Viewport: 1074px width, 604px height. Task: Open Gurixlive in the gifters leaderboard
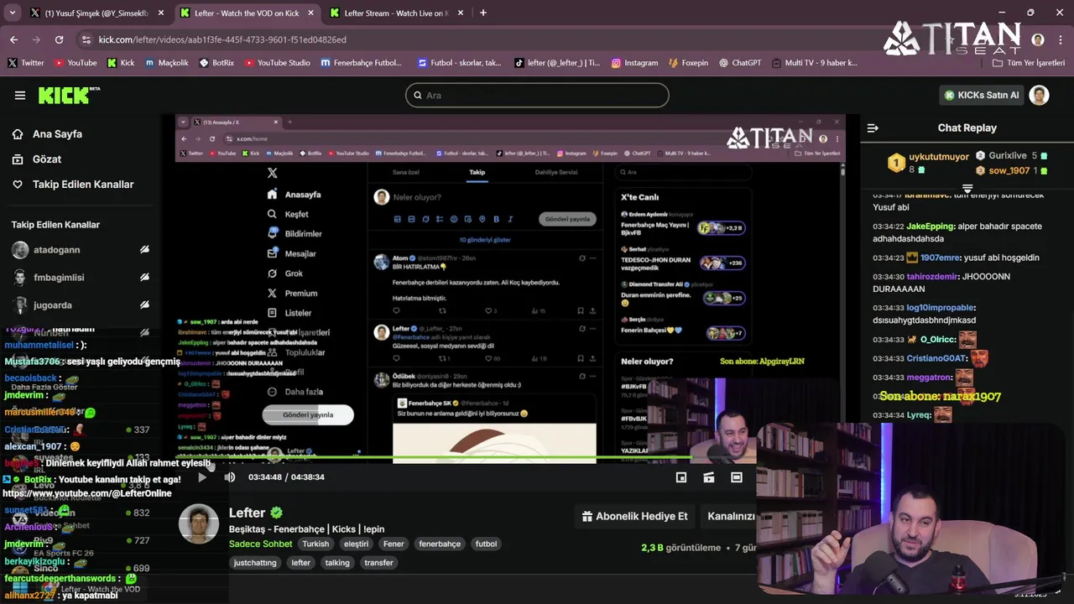click(1008, 156)
